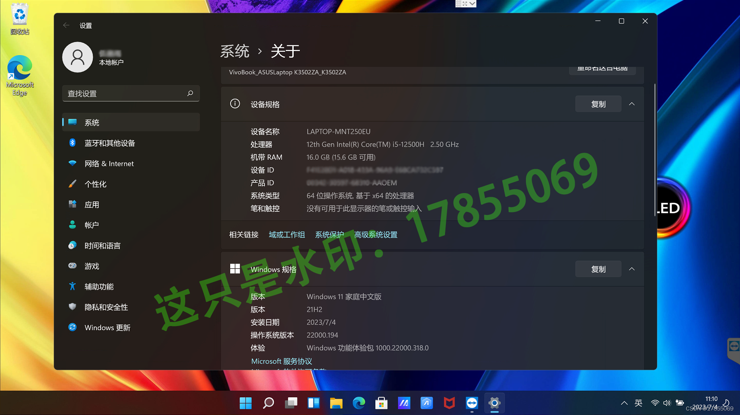The width and height of the screenshot is (740, 415).
Task: Click the Wi-Fi icon beside 网络 & Internet
Action: pyautogui.click(x=72, y=163)
